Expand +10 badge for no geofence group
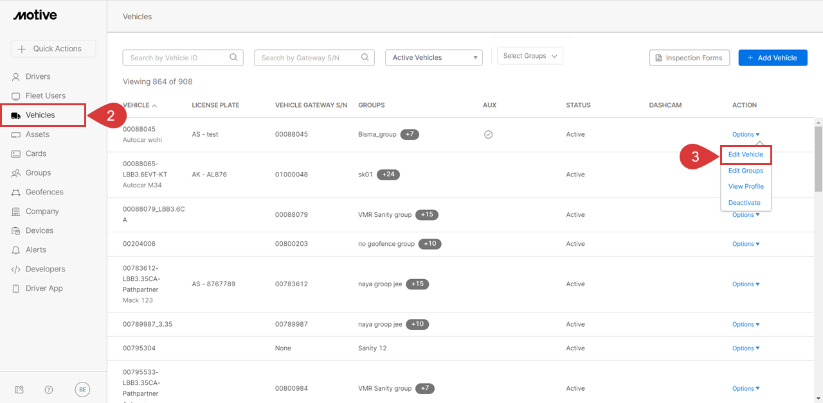823x403 pixels. coord(430,244)
